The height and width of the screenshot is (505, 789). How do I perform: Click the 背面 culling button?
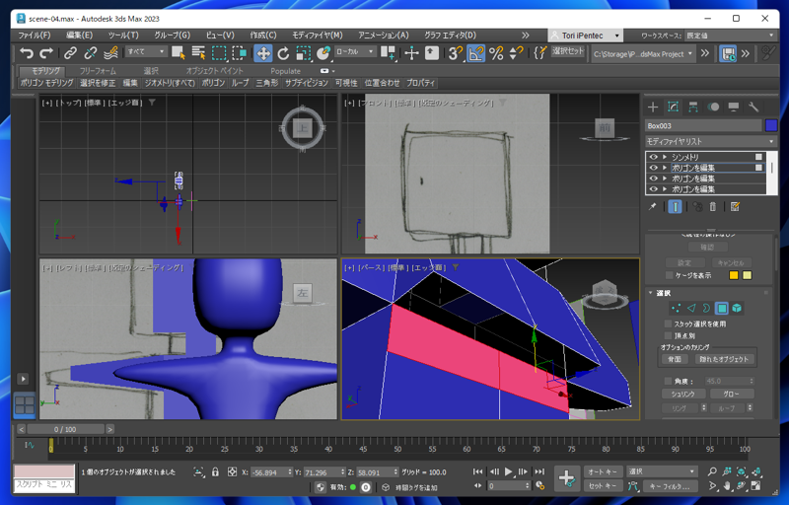pos(675,359)
